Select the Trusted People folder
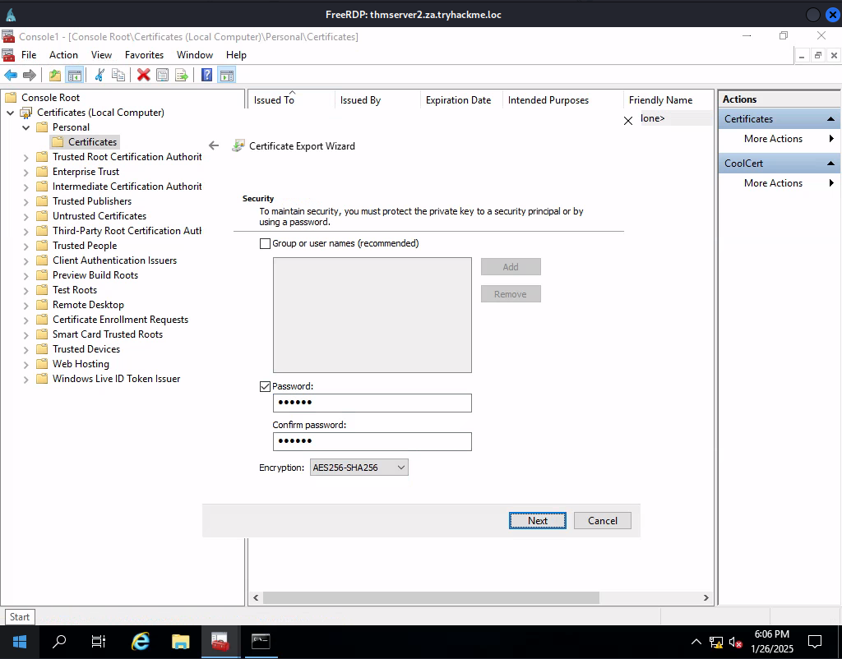 [85, 246]
